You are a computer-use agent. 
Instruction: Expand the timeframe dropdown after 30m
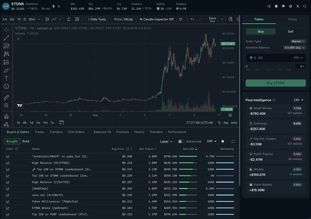(x=39, y=19)
